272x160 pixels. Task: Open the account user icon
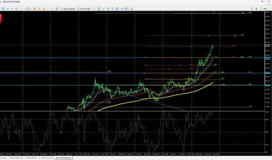(261, 9)
